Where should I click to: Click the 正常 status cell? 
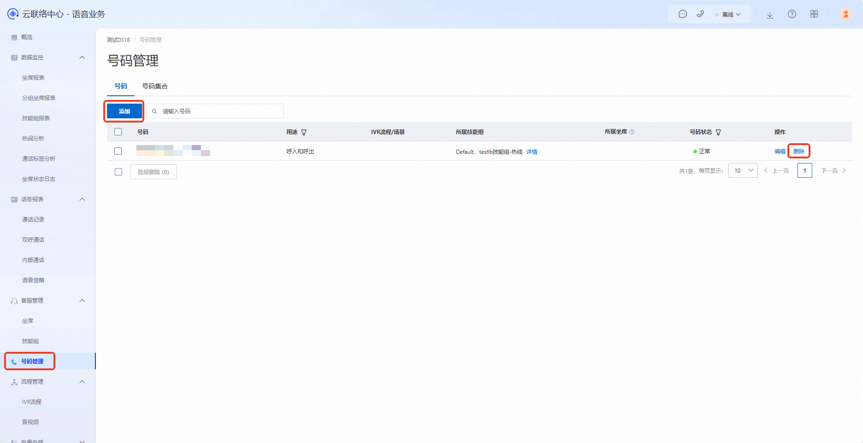tap(702, 152)
